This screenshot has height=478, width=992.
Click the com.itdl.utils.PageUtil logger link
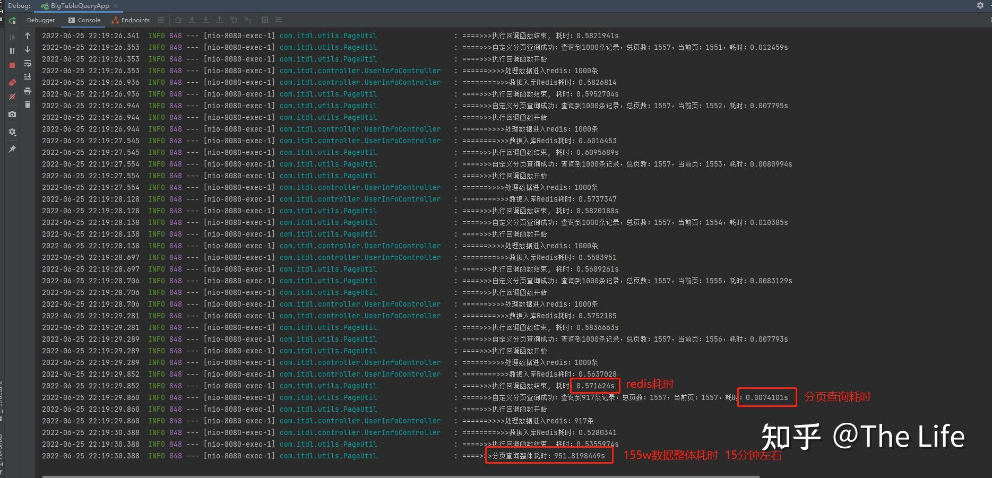click(328, 36)
